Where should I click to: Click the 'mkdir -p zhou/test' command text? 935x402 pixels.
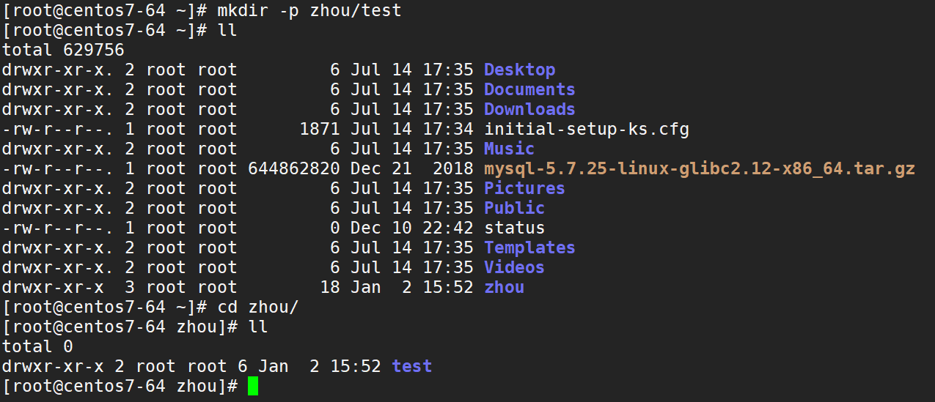click(x=309, y=11)
